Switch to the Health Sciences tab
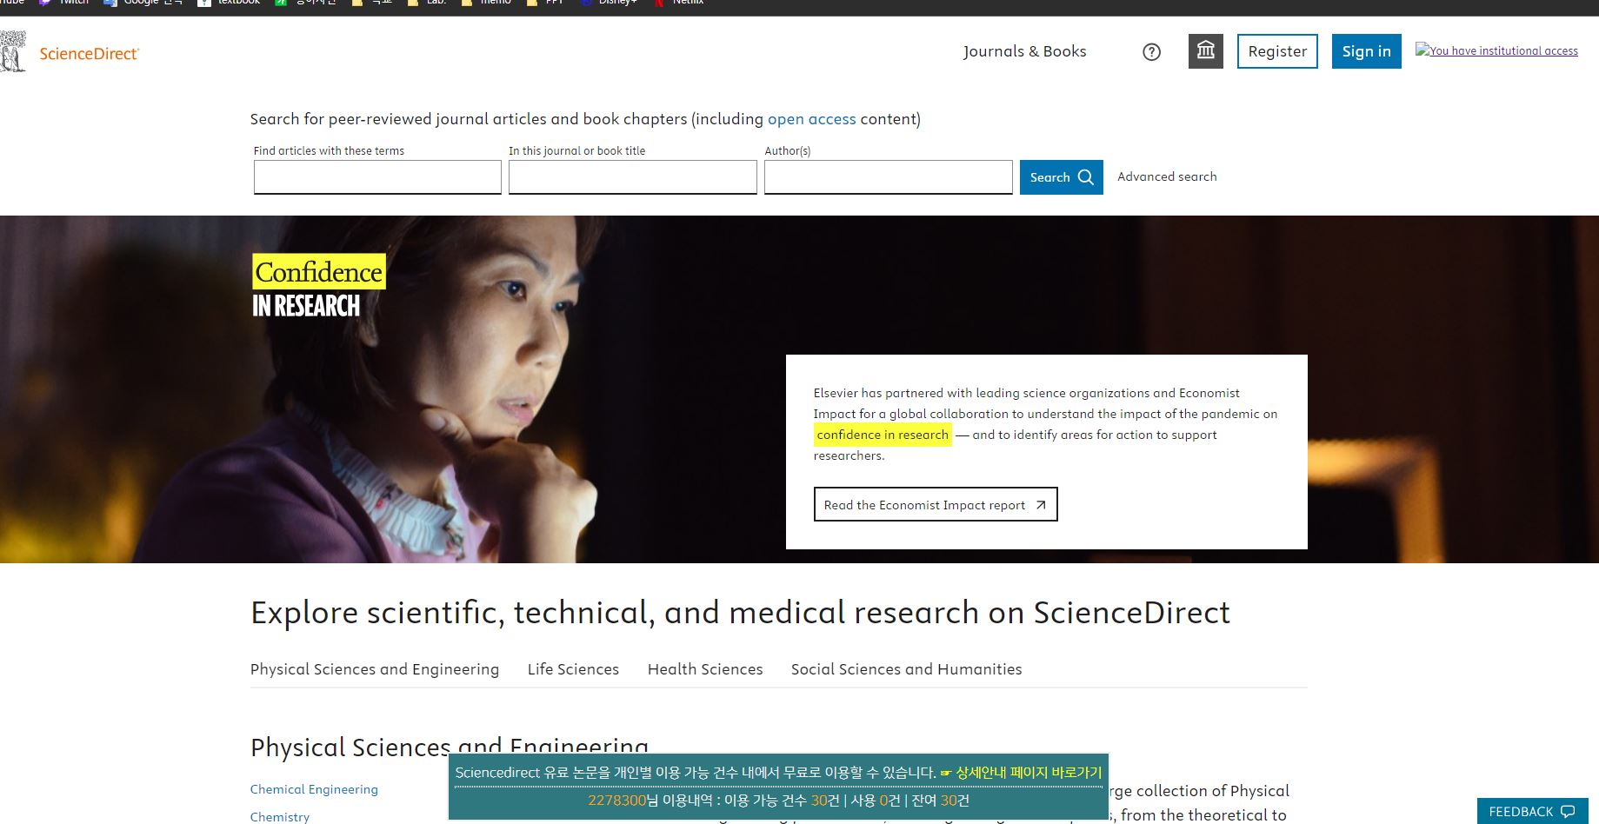 704,669
